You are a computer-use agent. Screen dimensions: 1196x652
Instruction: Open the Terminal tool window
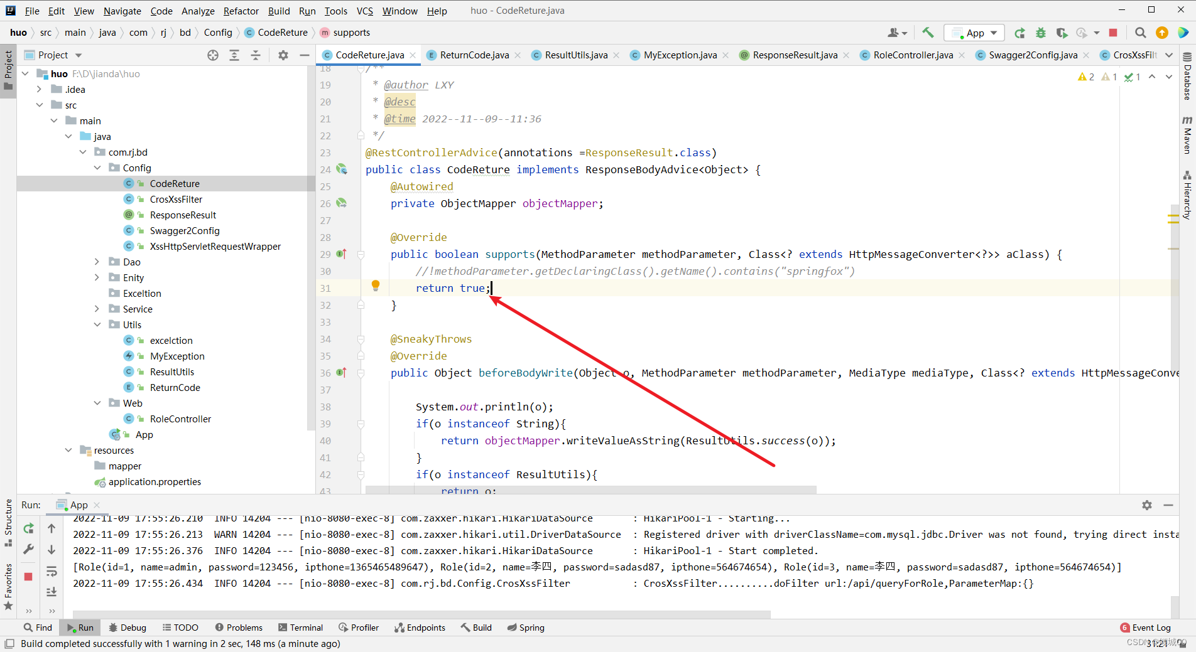coord(300,628)
